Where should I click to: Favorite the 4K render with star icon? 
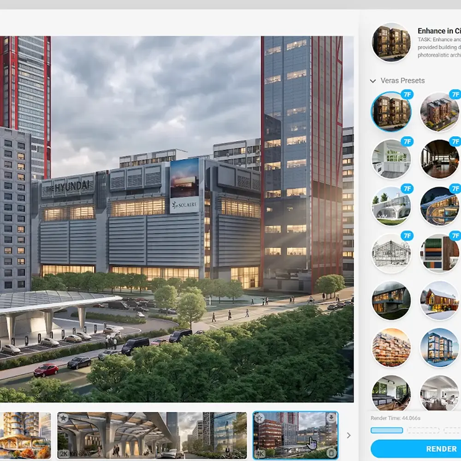click(x=260, y=418)
